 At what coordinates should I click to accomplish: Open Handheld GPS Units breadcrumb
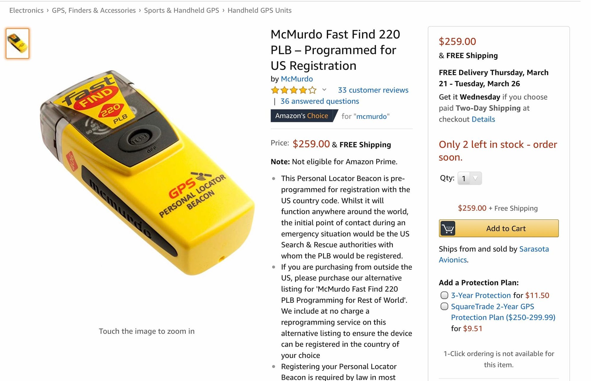pos(259,10)
